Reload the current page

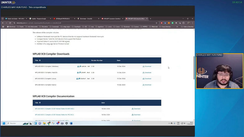click(x=10, y=23)
